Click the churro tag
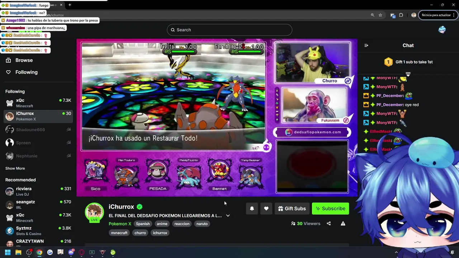The width and height of the screenshot is (459, 258). point(140,233)
